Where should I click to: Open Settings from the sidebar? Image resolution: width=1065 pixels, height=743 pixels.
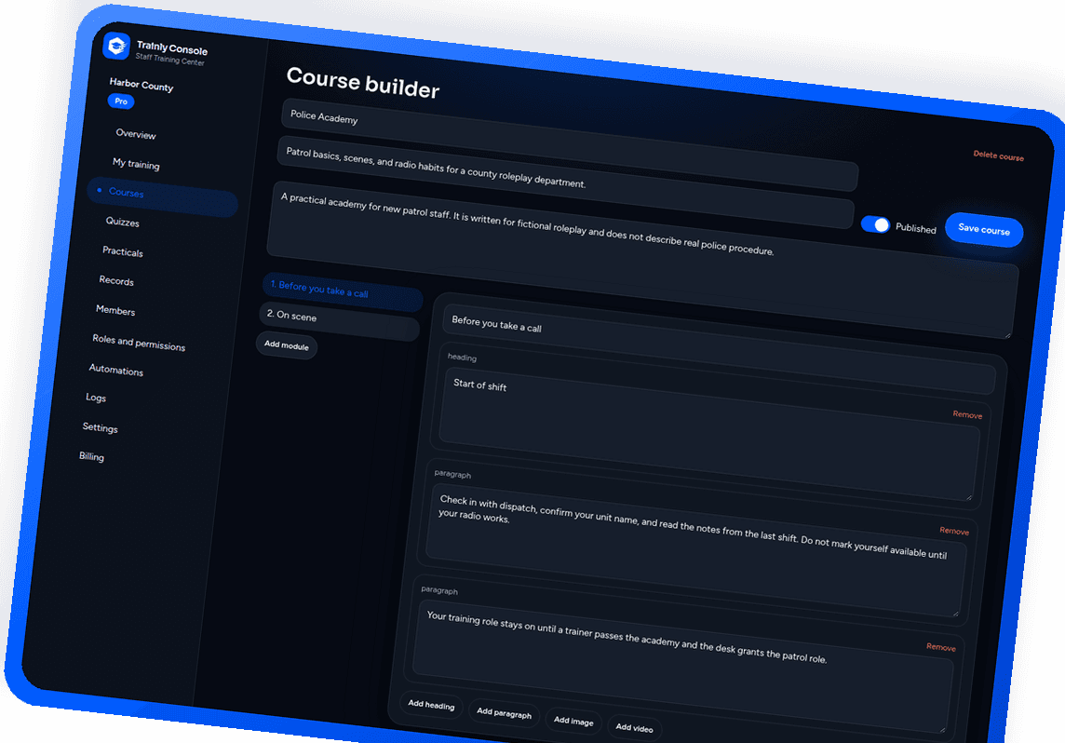click(x=100, y=427)
